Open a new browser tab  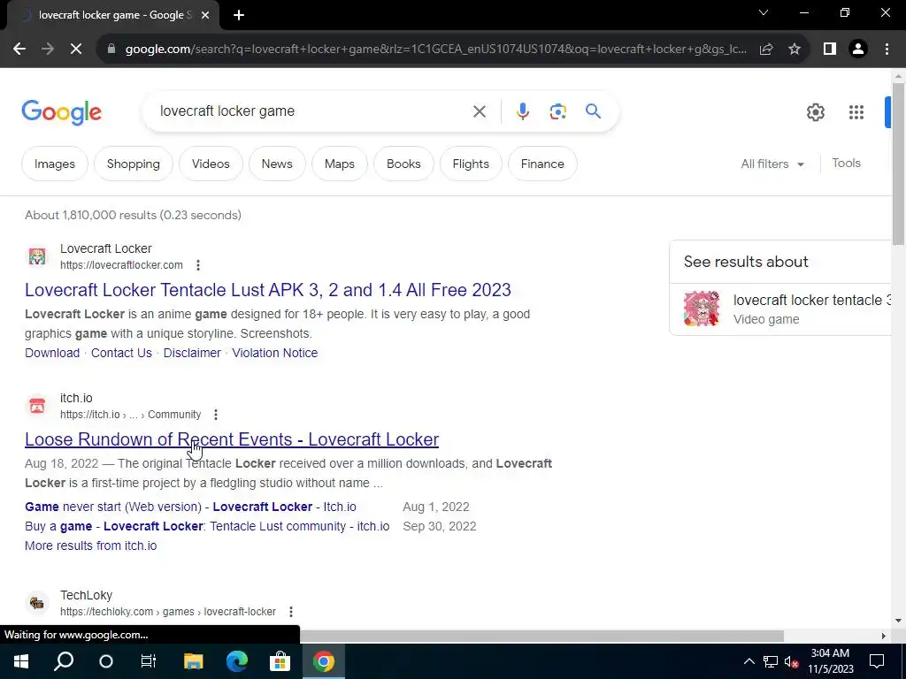(239, 15)
